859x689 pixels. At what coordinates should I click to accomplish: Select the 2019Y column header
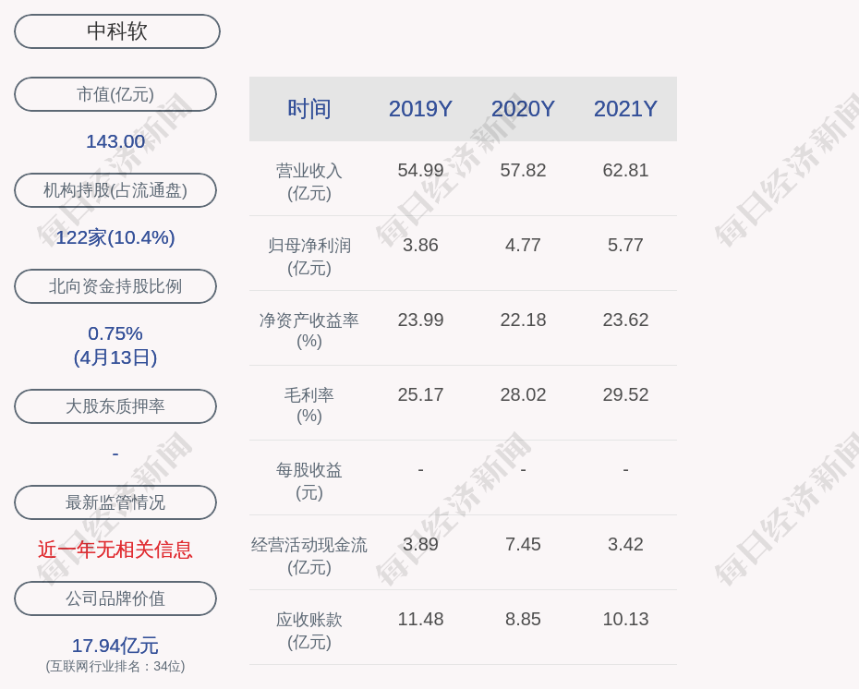click(x=421, y=109)
